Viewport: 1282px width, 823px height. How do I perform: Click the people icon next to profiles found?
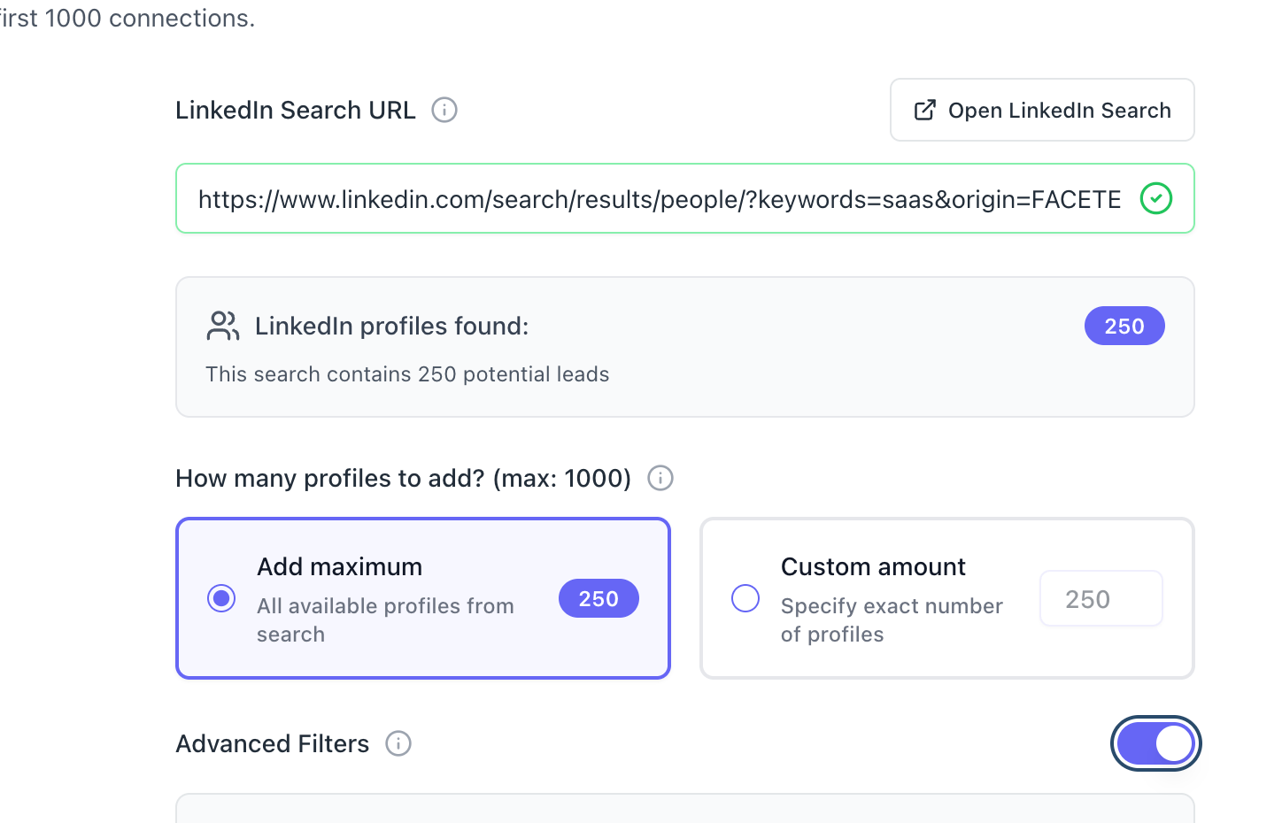click(x=223, y=326)
